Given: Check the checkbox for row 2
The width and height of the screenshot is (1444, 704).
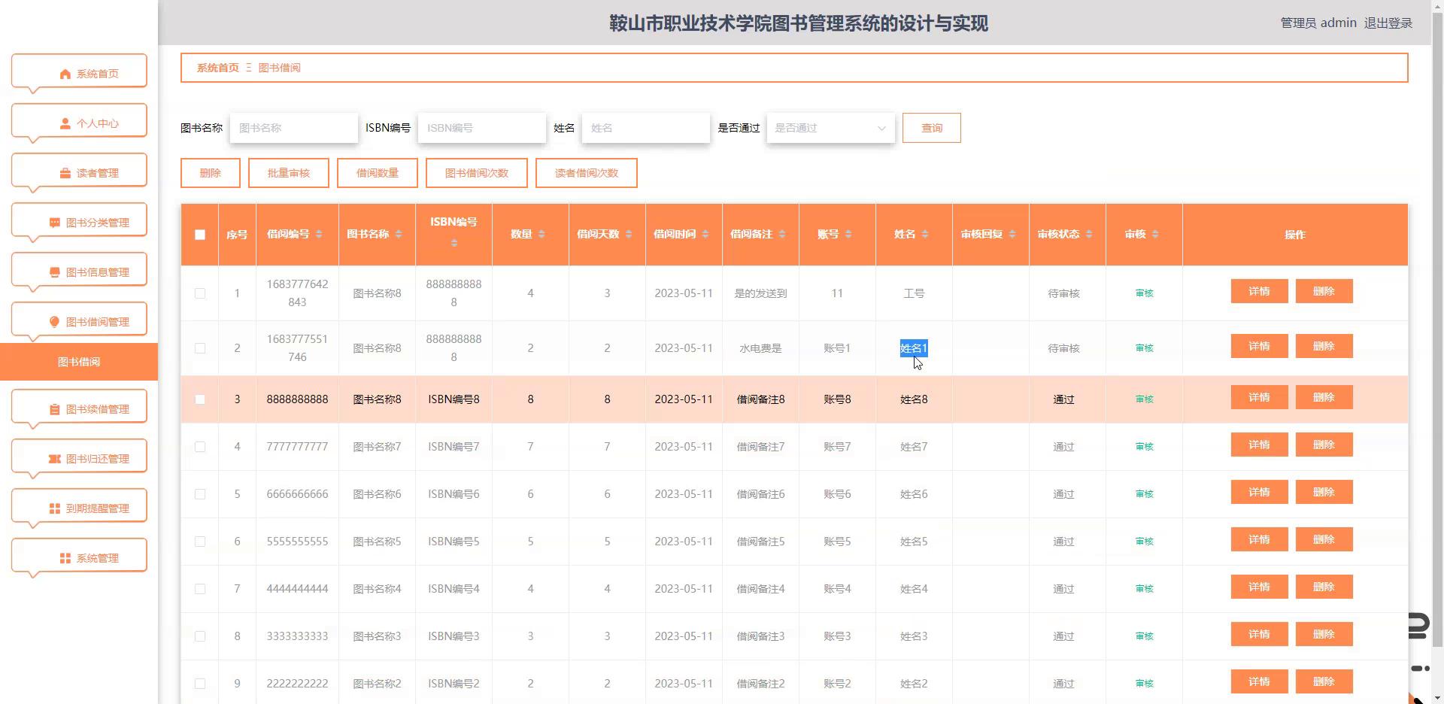Looking at the screenshot, I should (x=200, y=348).
